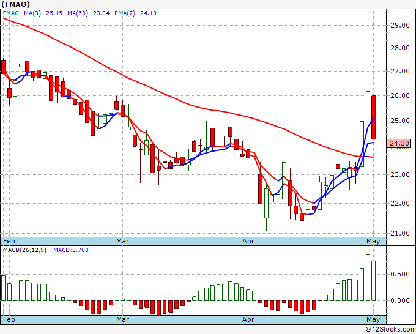Click the EMA(7) legend label
Screen dimensions: 416x334
pyautogui.click(x=125, y=13)
